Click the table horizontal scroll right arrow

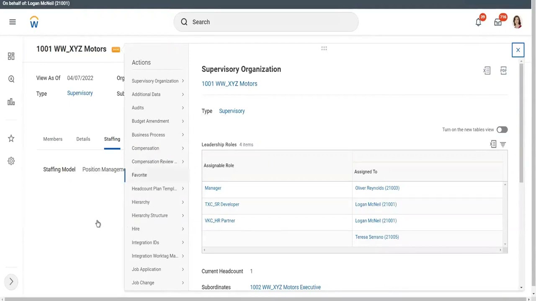pos(500,250)
